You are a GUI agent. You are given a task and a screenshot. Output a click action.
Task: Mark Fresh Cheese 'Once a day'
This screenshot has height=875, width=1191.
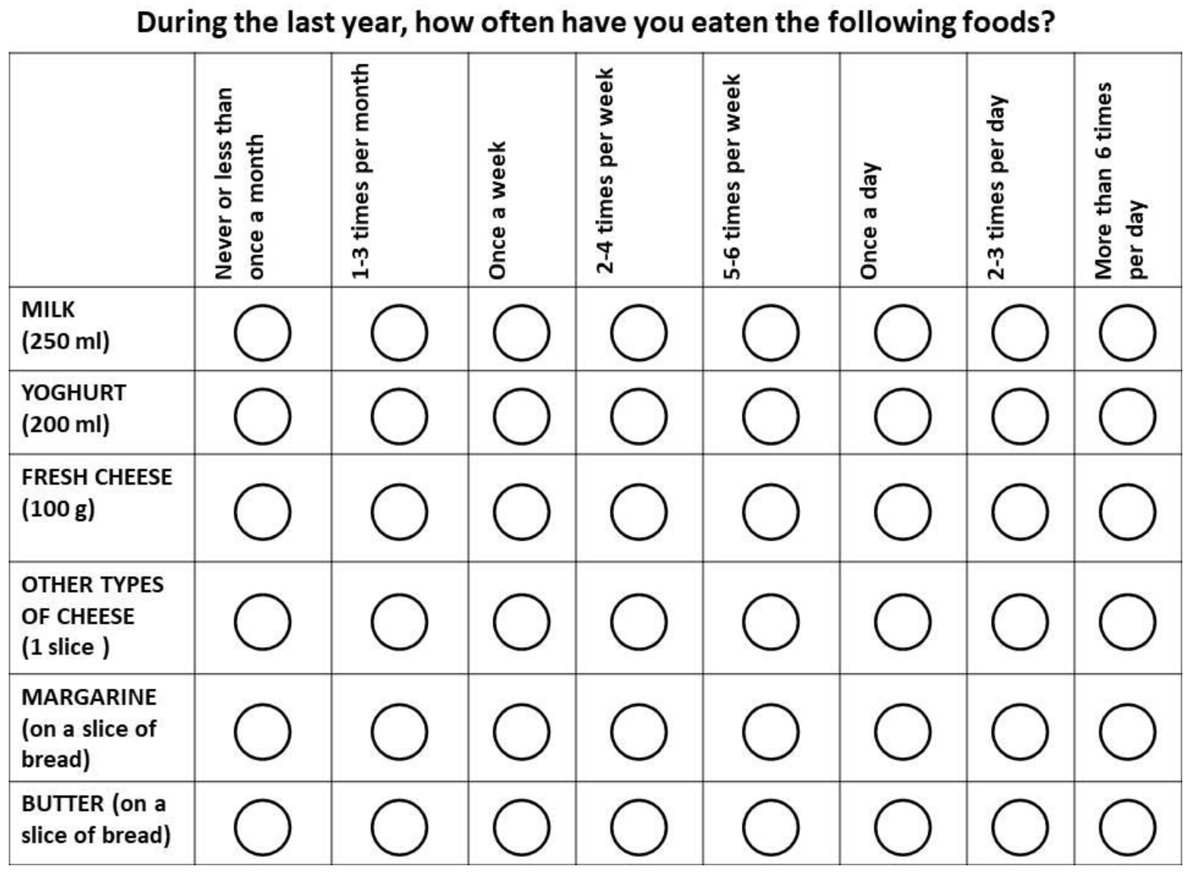[x=903, y=512]
